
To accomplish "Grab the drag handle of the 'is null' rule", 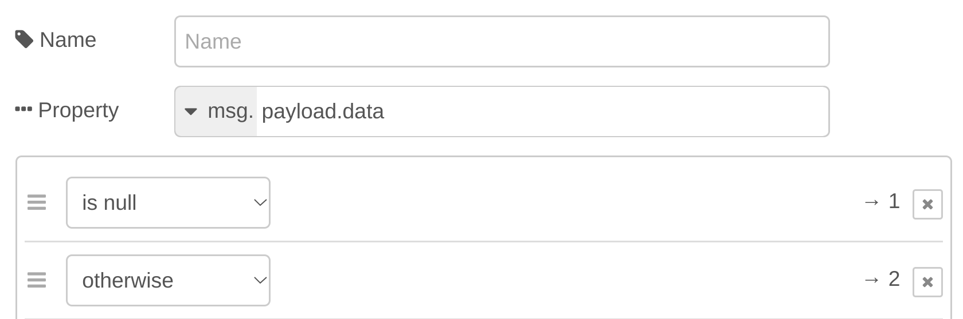I will click(37, 202).
